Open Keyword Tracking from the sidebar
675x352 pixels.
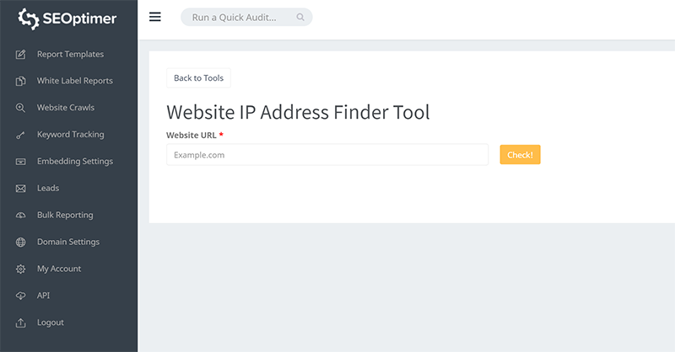tap(70, 135)
